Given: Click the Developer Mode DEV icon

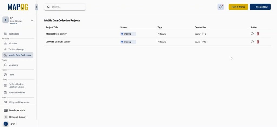Looking at the screenshot, I should [x=5, y=111].
